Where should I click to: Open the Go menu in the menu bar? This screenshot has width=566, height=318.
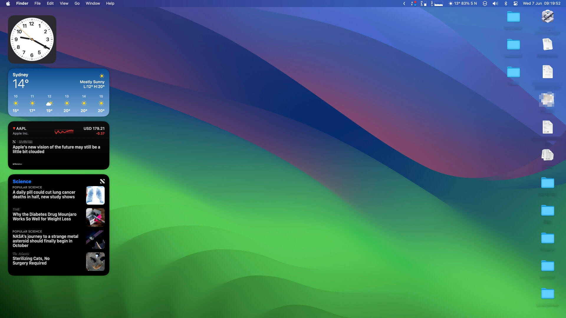point(77,4)
